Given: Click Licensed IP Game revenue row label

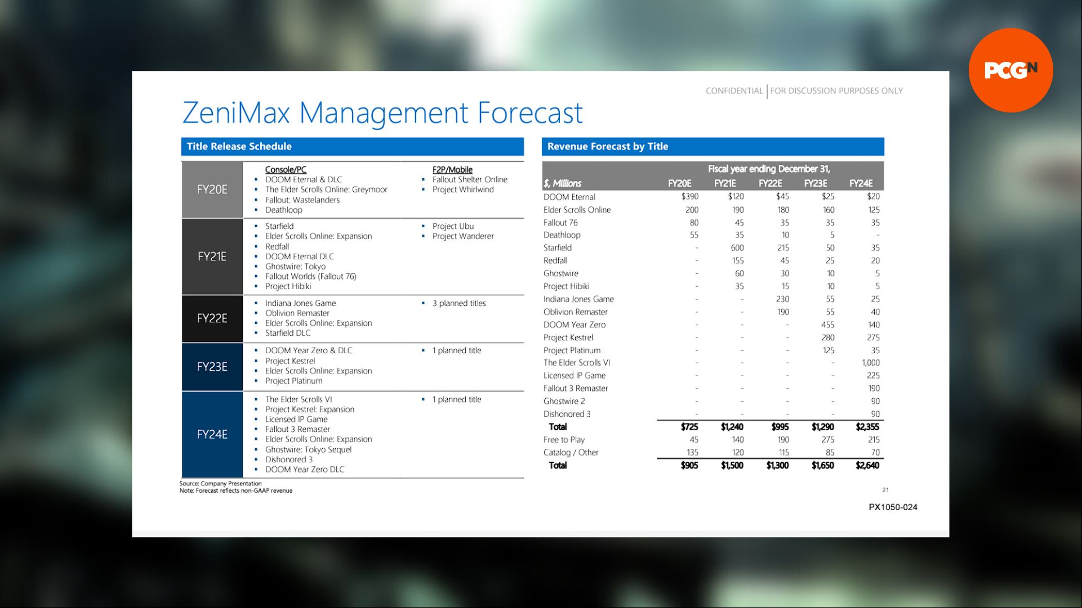Looking at the screenshot, I should tap(575, 376).
